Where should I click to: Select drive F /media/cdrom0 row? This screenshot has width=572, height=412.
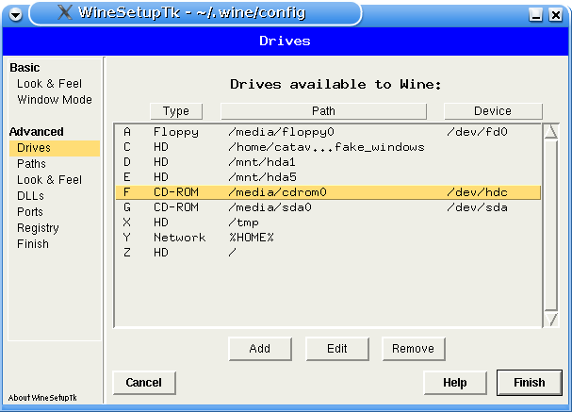coord(328,192)
